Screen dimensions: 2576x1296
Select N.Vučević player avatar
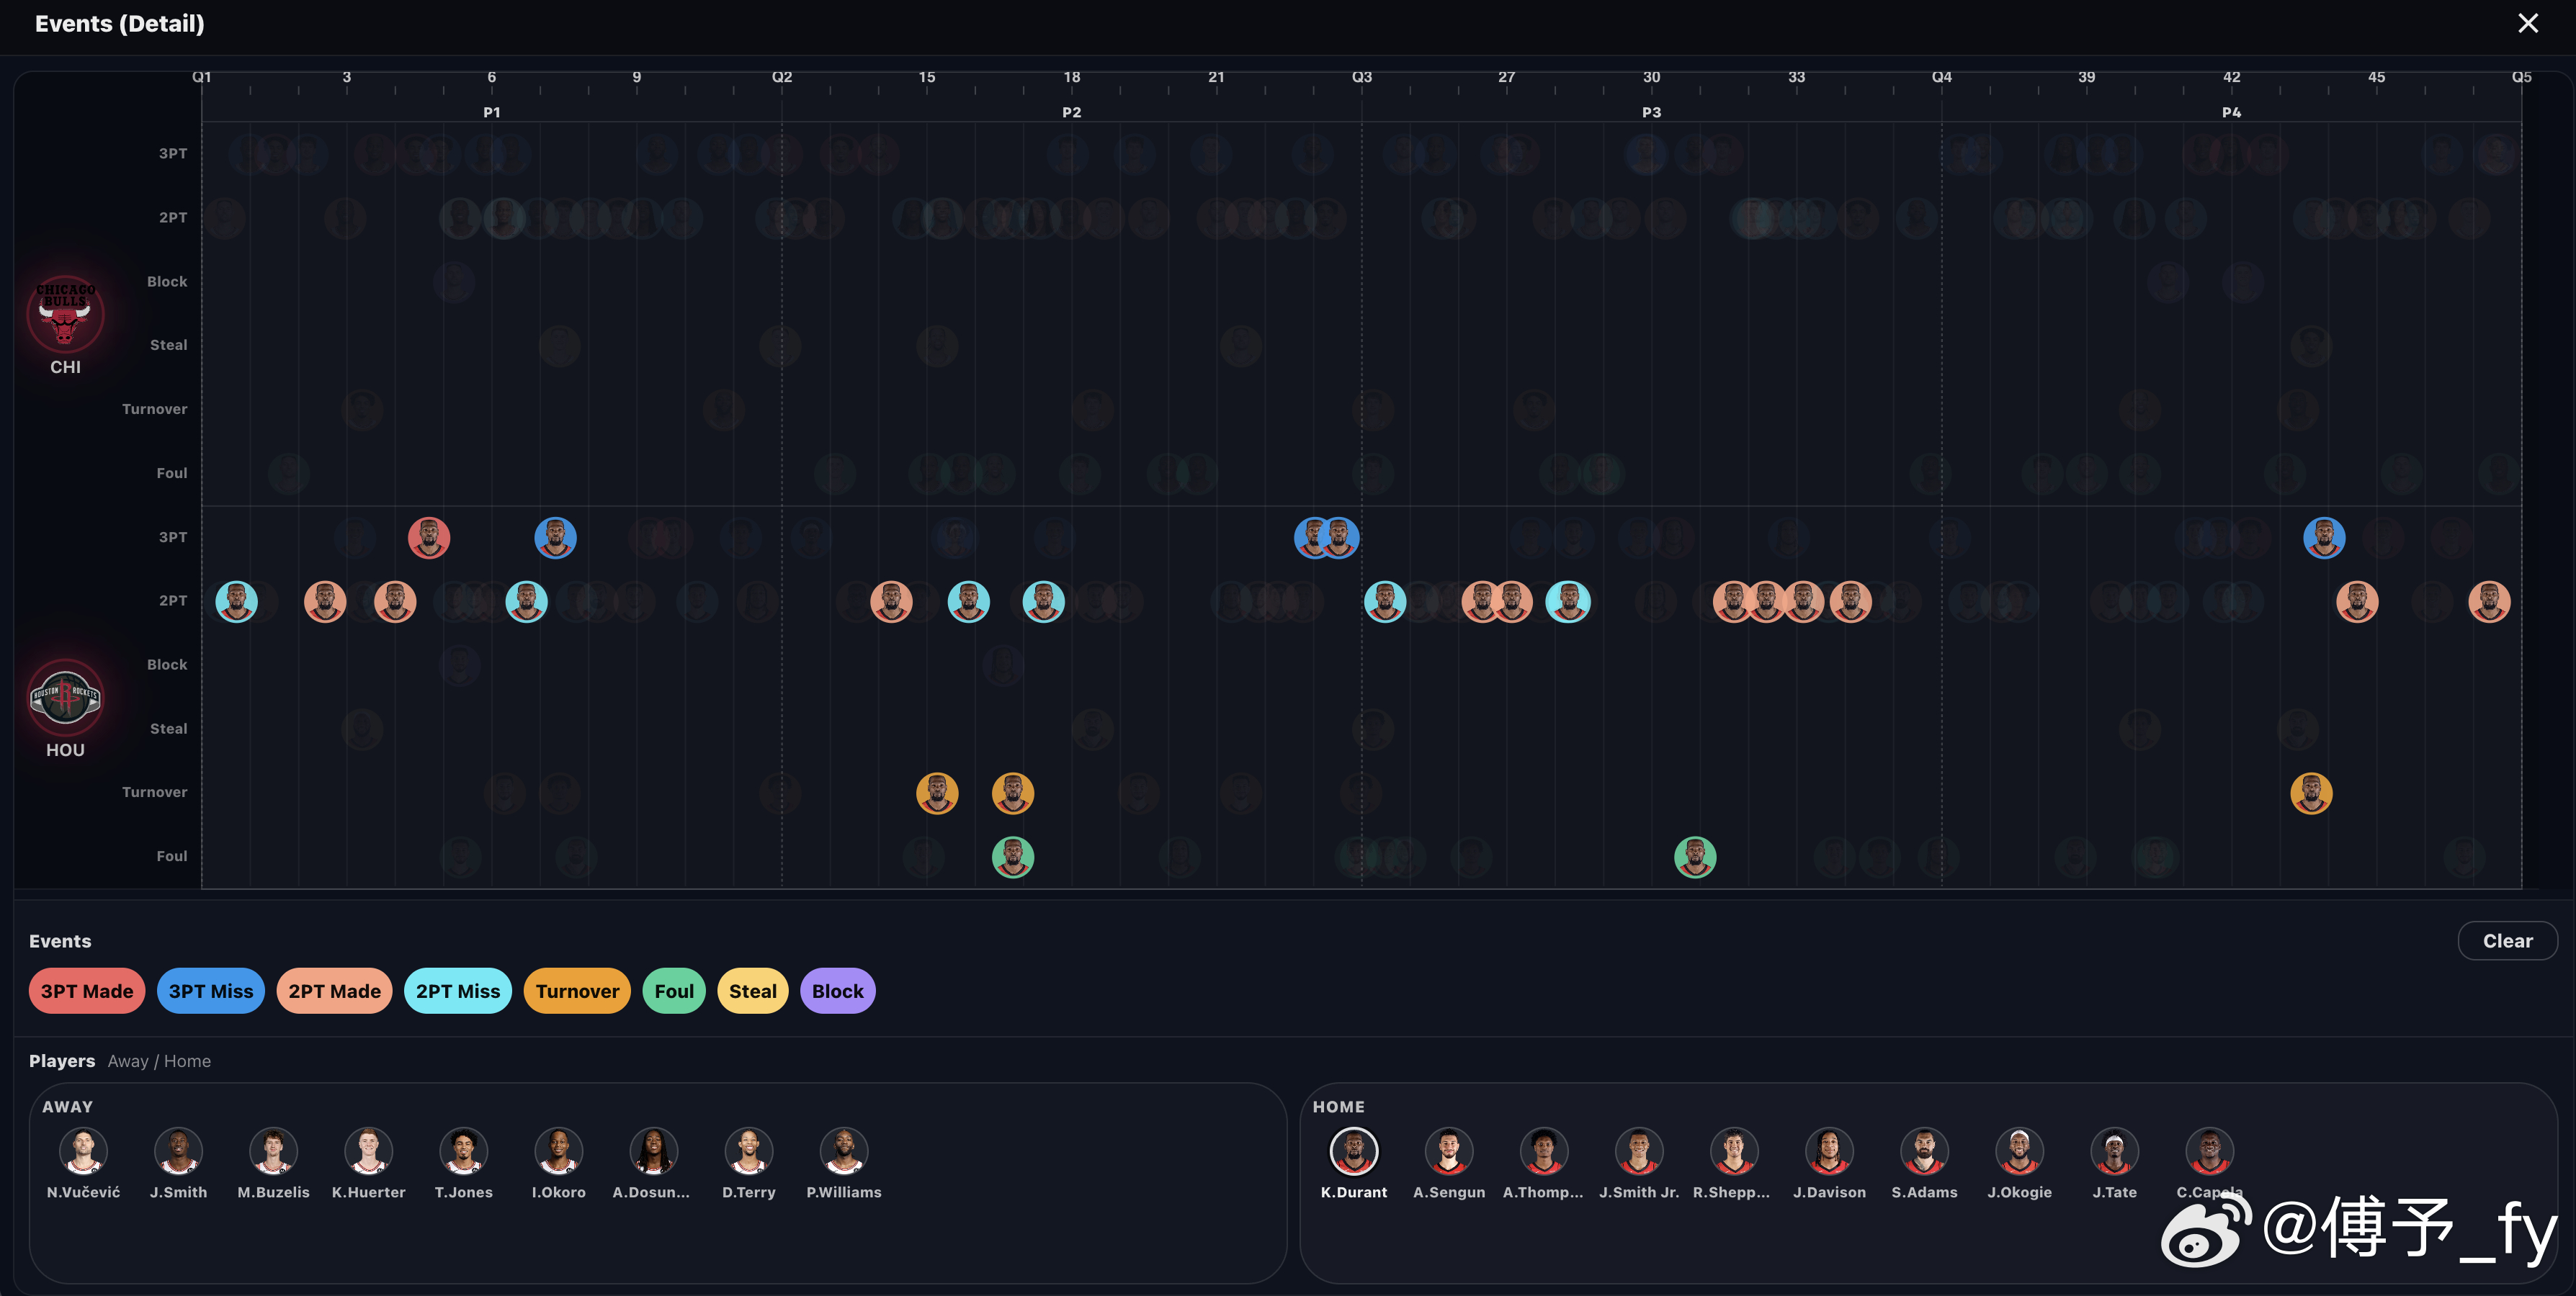click(x=83, y=1151)
